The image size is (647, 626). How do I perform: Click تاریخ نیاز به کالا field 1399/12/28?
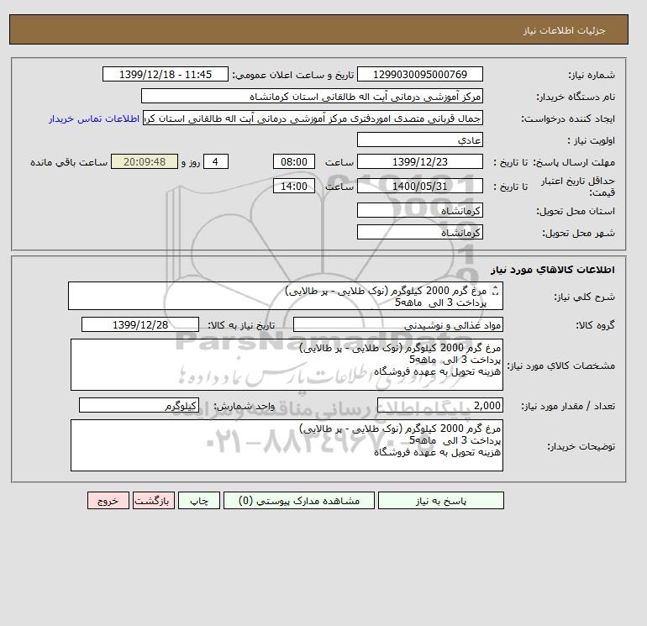point(140,324)
